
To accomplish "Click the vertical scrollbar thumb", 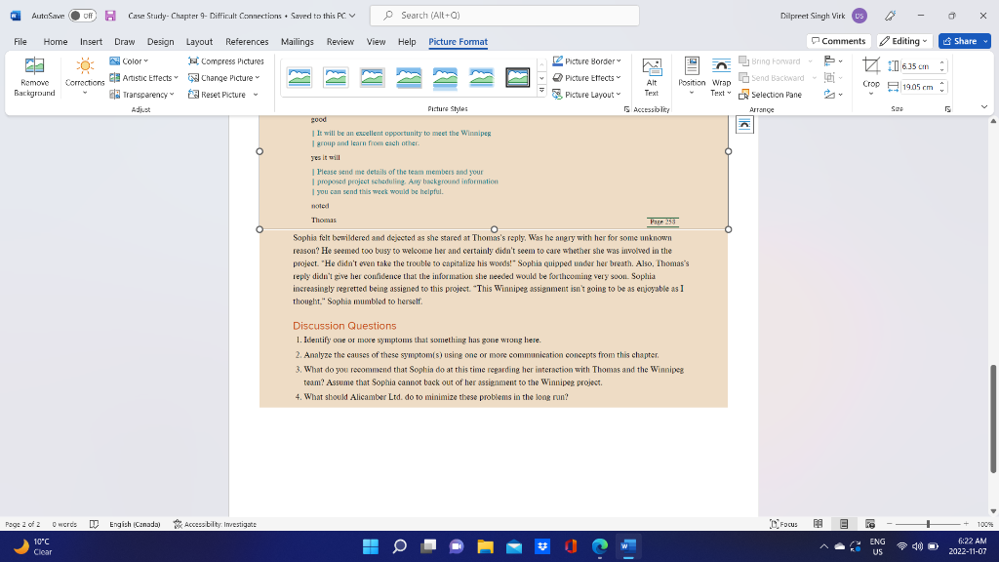I will coord(992,419).
